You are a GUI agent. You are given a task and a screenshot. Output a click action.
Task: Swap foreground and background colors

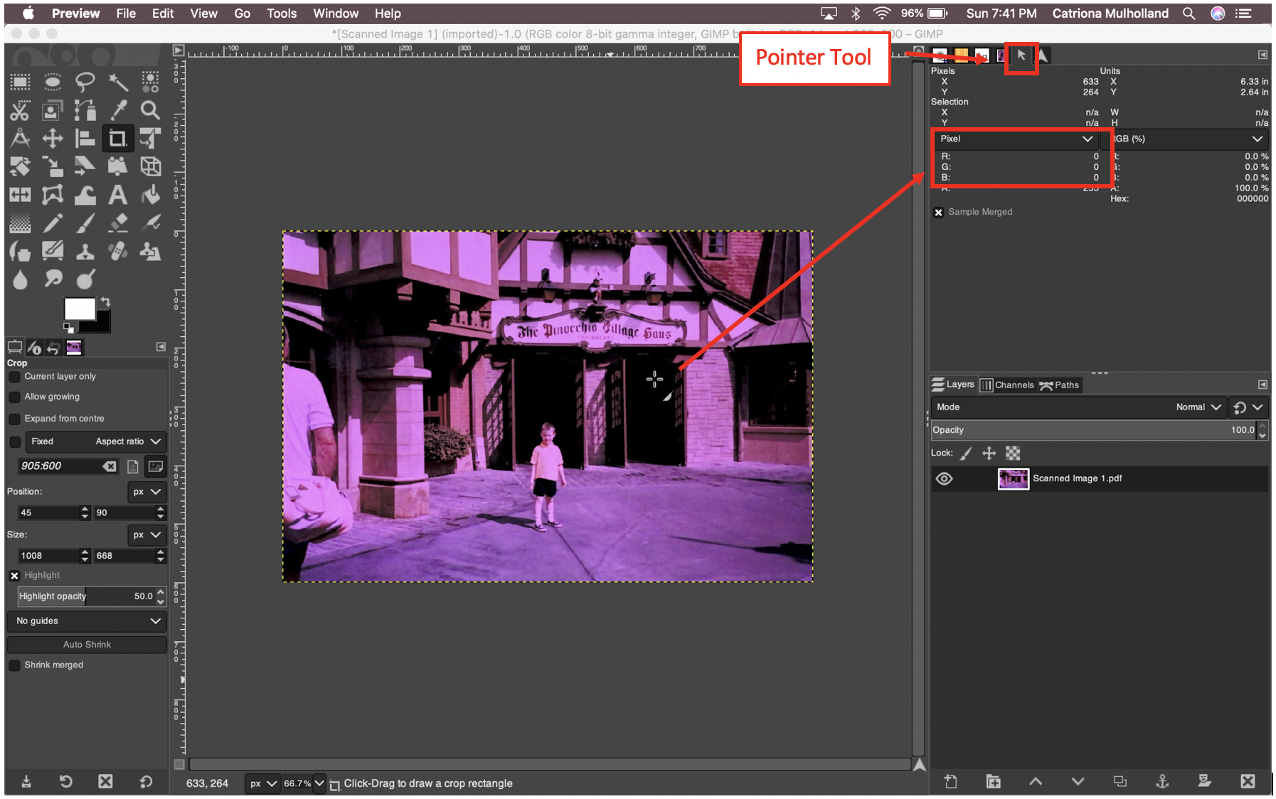pyautogui.click(x=105, y=302)
